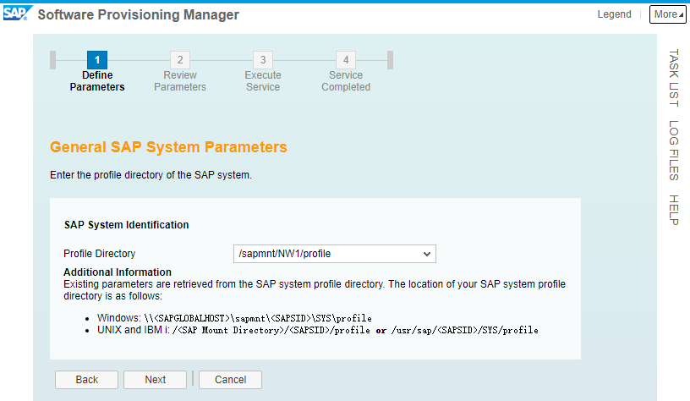Click the Next button
690x401 pixels.
pyautogui.click(x=156, y=380)
